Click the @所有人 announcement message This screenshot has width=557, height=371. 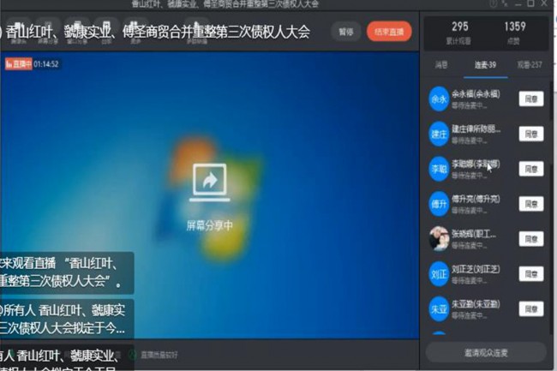(x=67, y=320)
